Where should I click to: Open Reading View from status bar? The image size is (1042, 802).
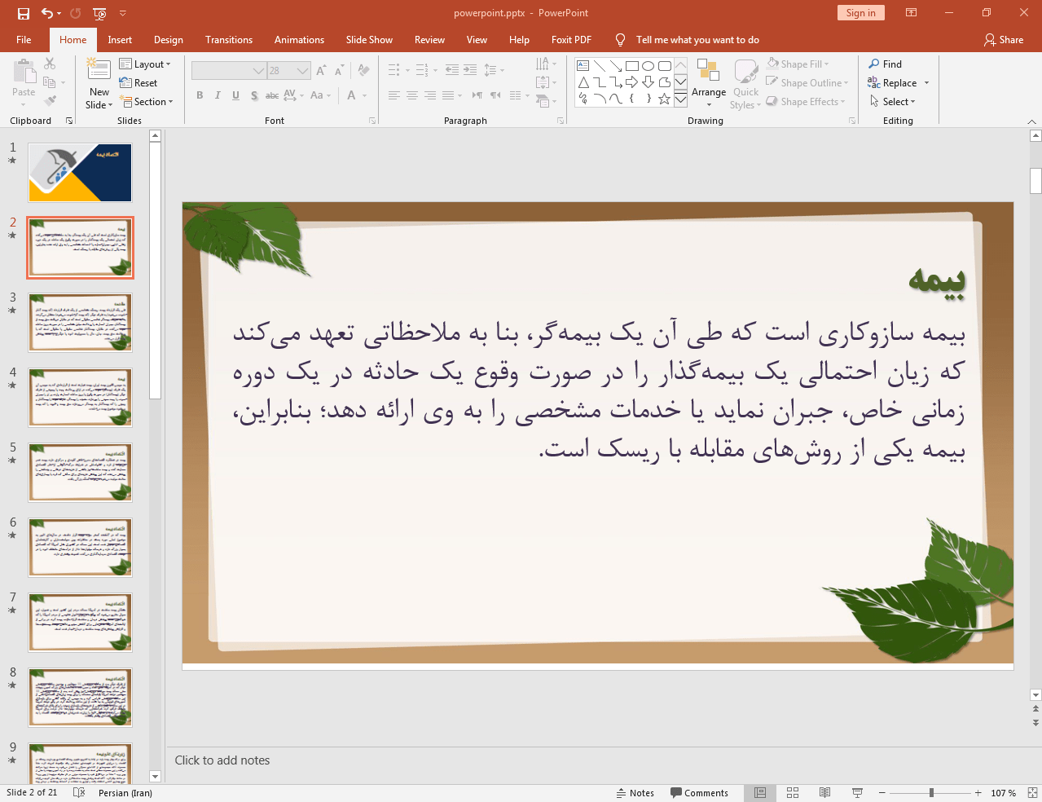click(824, 793)
